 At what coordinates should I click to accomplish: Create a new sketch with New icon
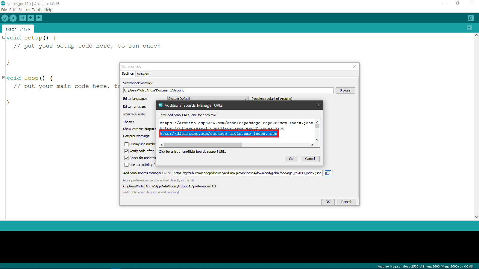(22, 18)
